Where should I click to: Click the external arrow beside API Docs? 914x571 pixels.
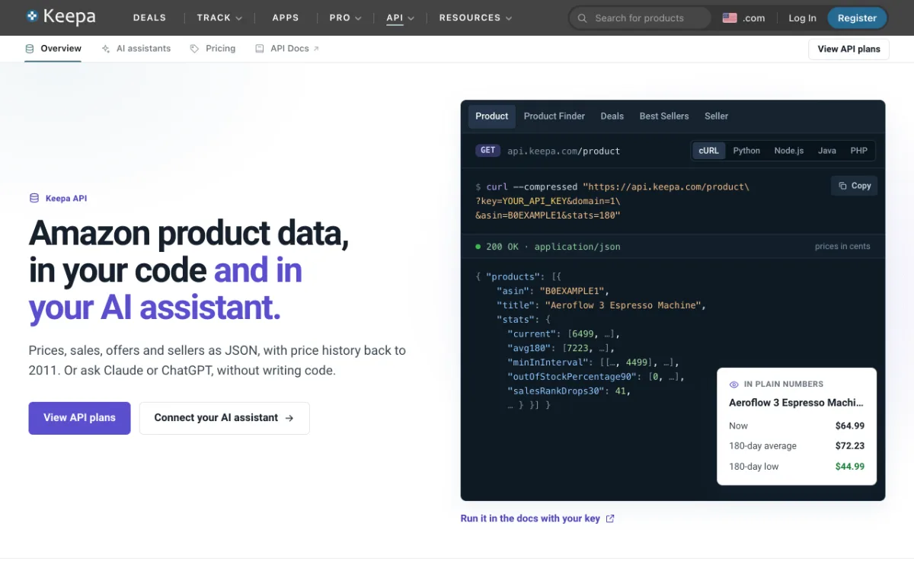coord(316,49)
